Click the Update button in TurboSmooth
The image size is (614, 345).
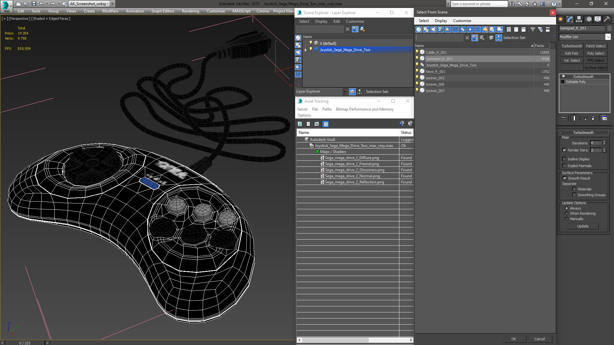(x=583, y=226)
